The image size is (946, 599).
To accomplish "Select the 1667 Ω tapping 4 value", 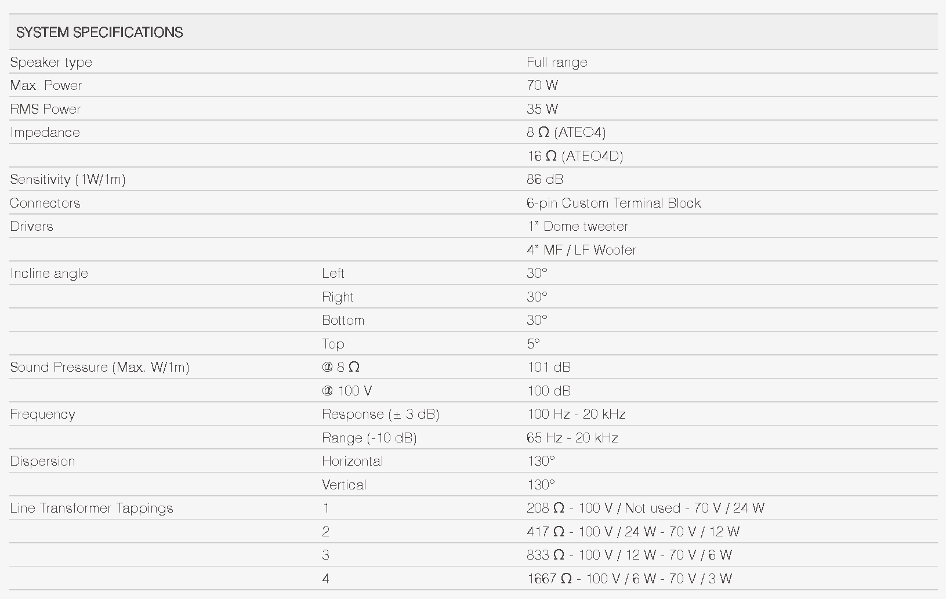I will pyautogui.click(x=629, y=579).
